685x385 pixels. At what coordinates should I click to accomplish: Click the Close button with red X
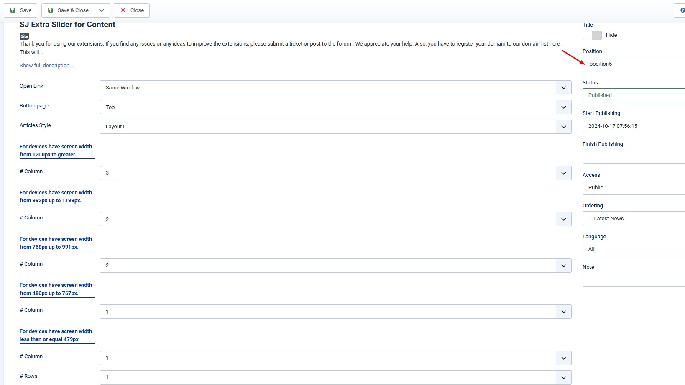tap(132, 10)
